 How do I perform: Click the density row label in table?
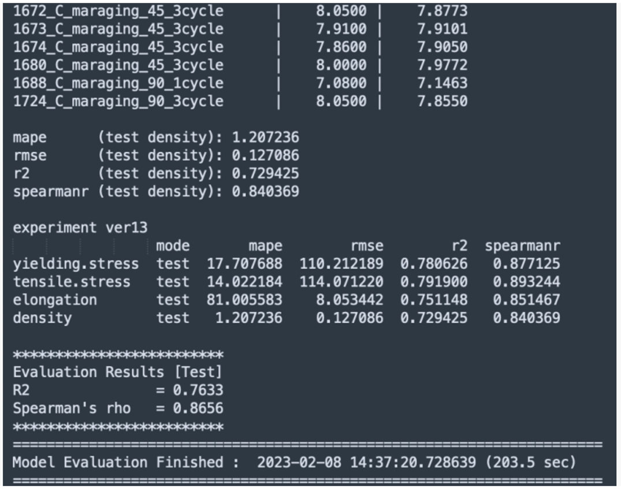42,318
